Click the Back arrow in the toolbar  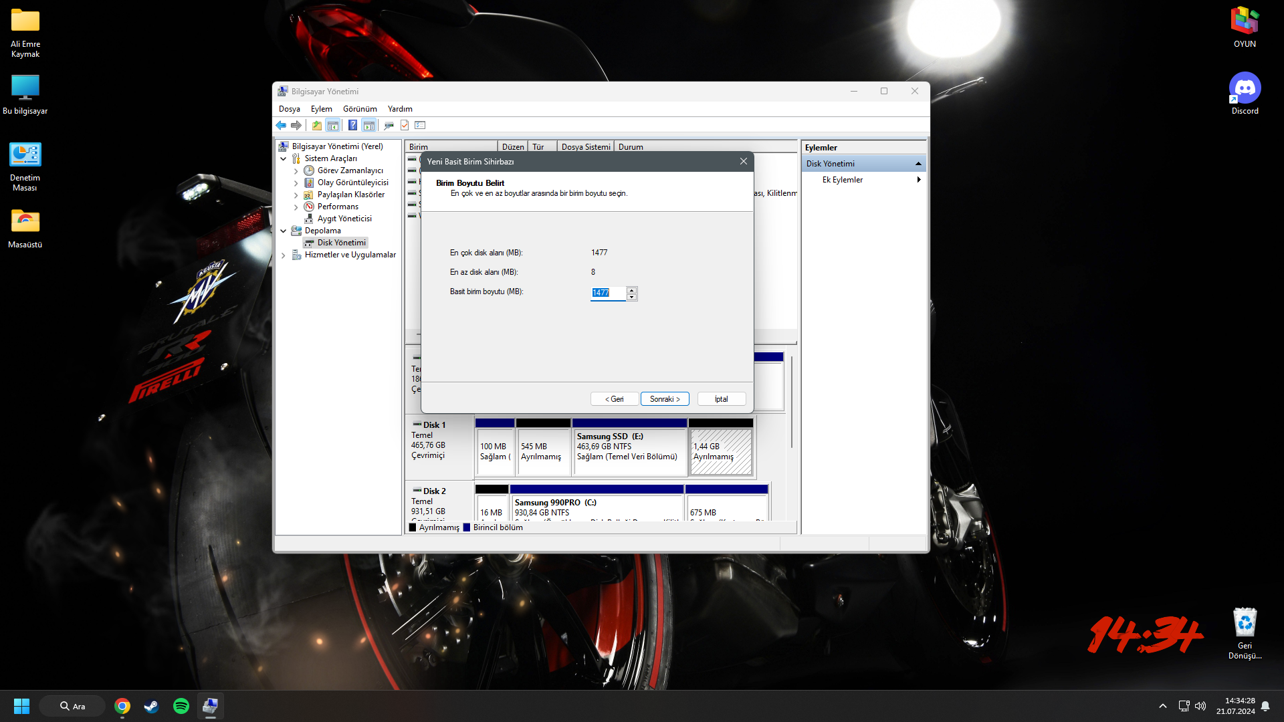[281, 125]
